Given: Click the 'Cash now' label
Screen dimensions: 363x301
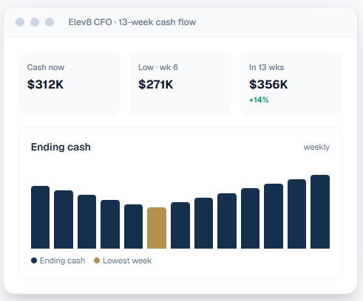Looking at the screenshot, I should tap(46, 67).
